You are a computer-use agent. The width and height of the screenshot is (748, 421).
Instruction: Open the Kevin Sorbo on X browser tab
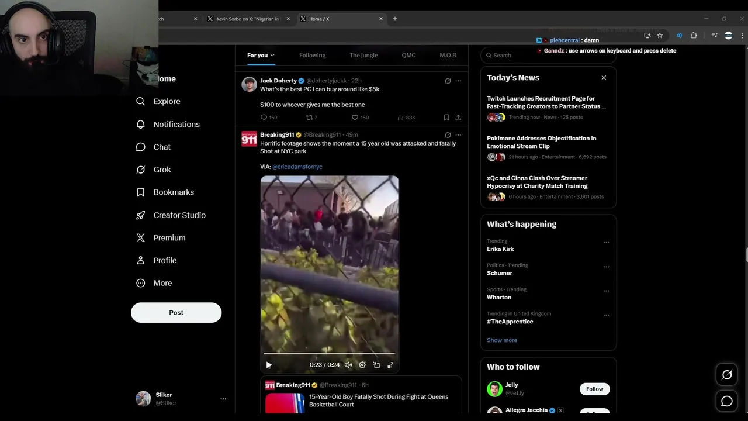[x=248, y=19]
